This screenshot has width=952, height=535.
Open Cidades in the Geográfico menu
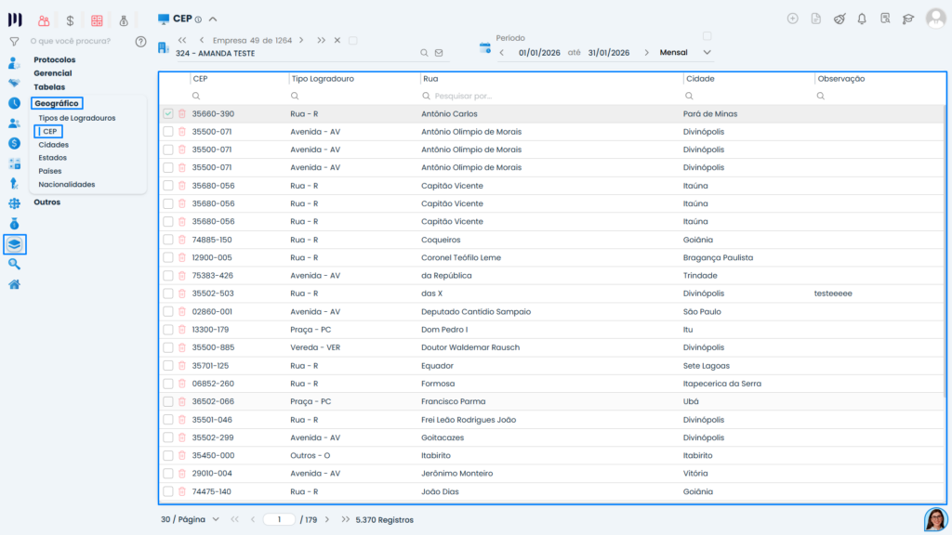click(53, 145)
